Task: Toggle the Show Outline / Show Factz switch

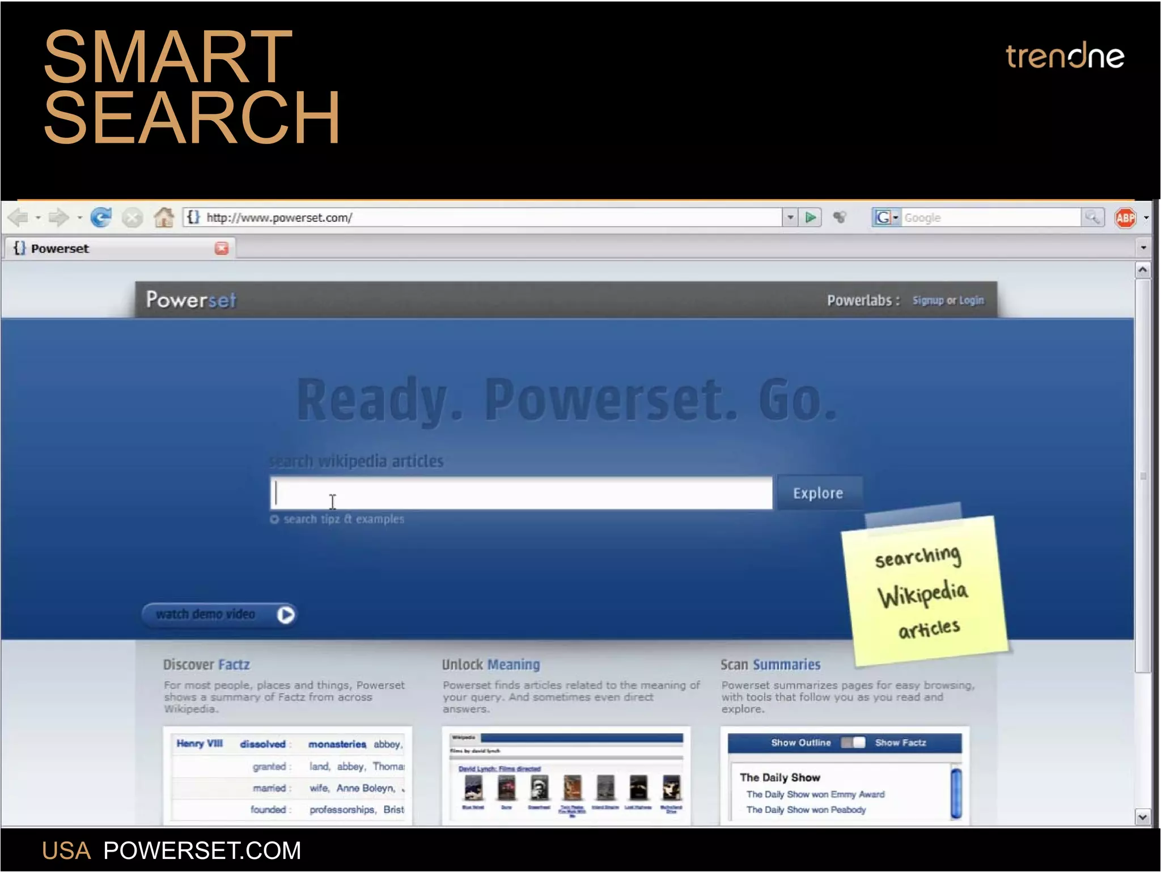Action: [x=853, y=743]
